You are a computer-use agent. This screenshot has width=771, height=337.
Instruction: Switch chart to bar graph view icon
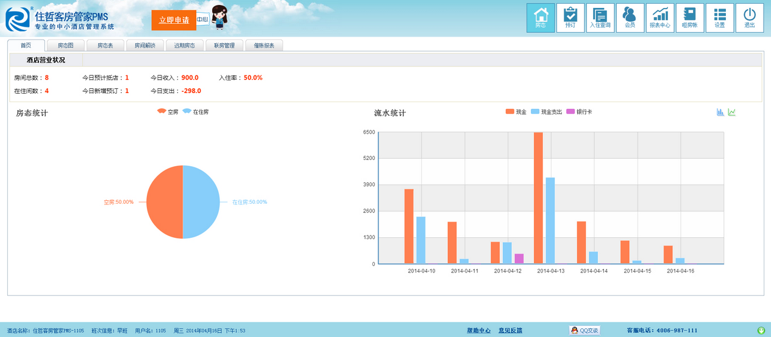[720, 112]
